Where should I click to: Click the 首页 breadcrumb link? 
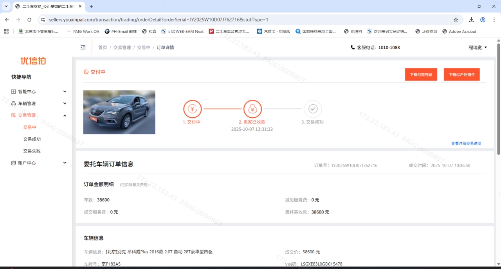103,47
